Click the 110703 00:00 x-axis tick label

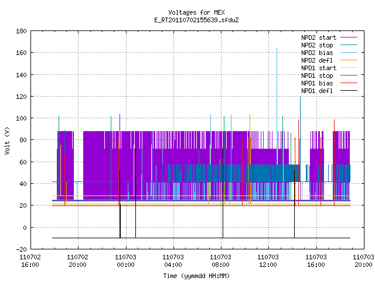(125, 261)
